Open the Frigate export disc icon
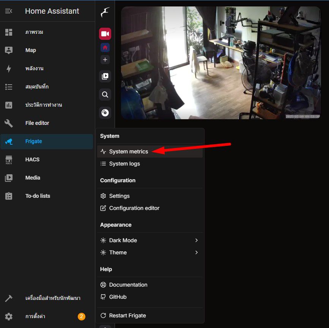Image resolution: width=329 pixels, height=328 pixels. 105,113
